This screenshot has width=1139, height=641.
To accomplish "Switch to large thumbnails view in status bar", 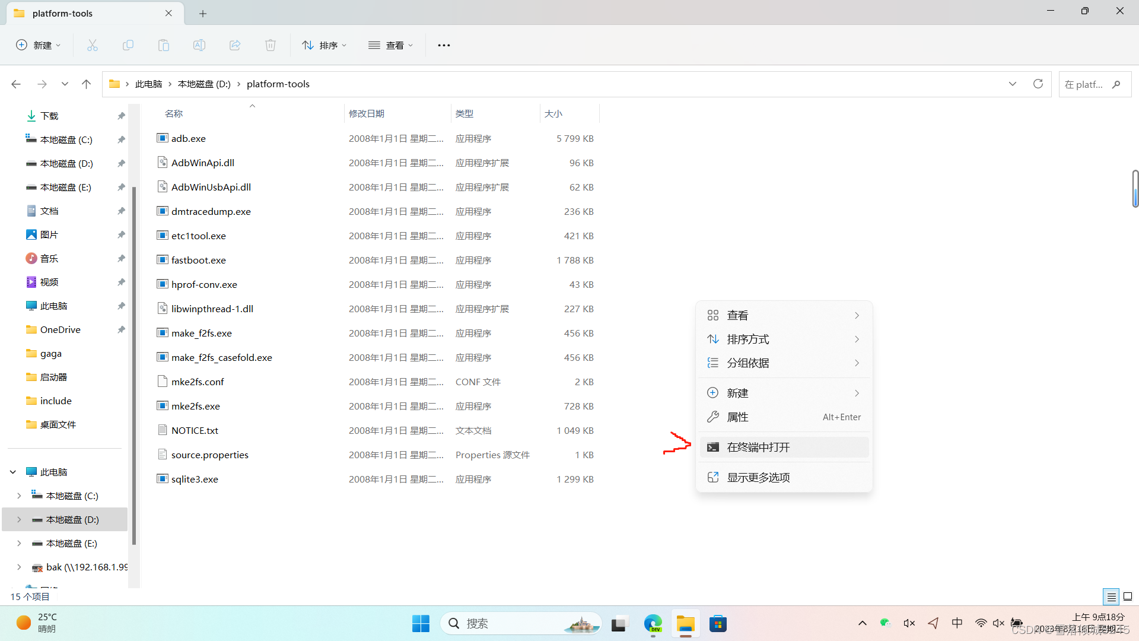I will 1128,596.
